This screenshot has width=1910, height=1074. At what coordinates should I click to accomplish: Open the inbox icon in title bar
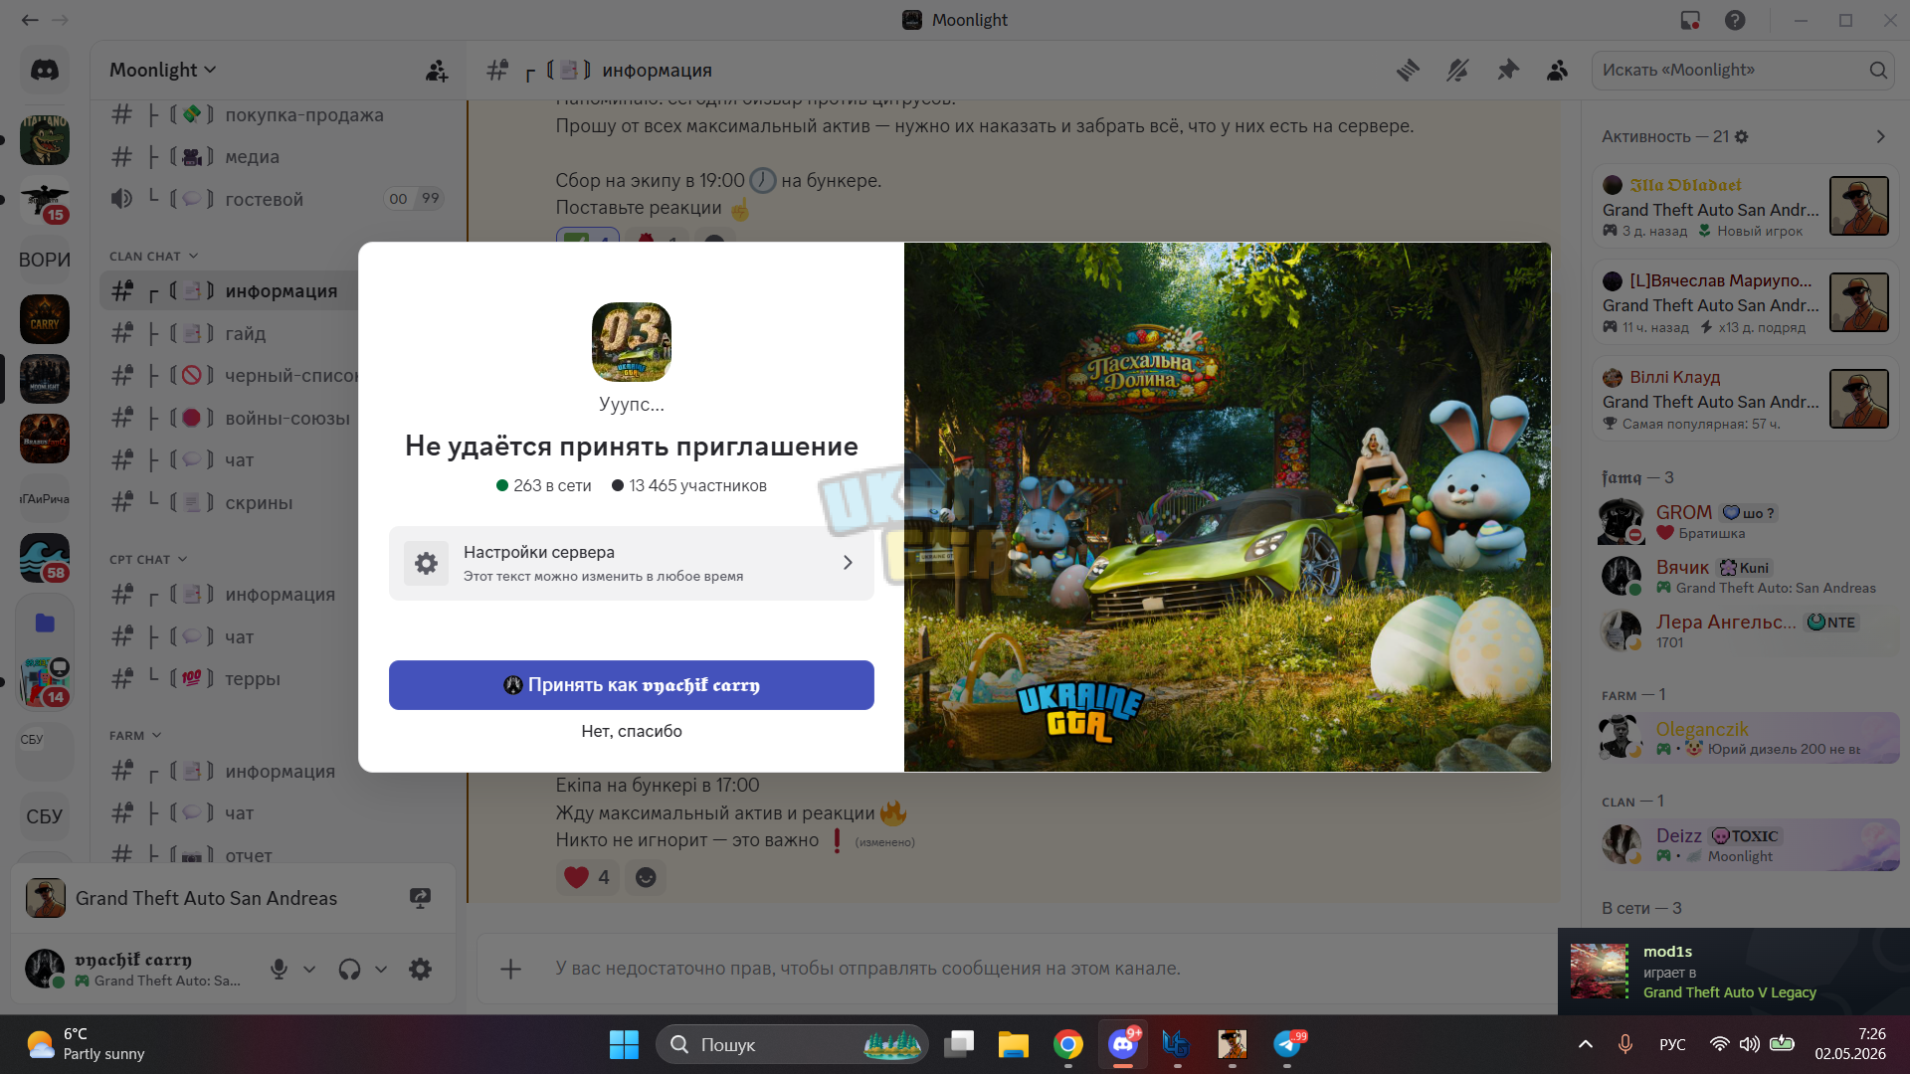pyautogui.click(x=1690, y=20)
